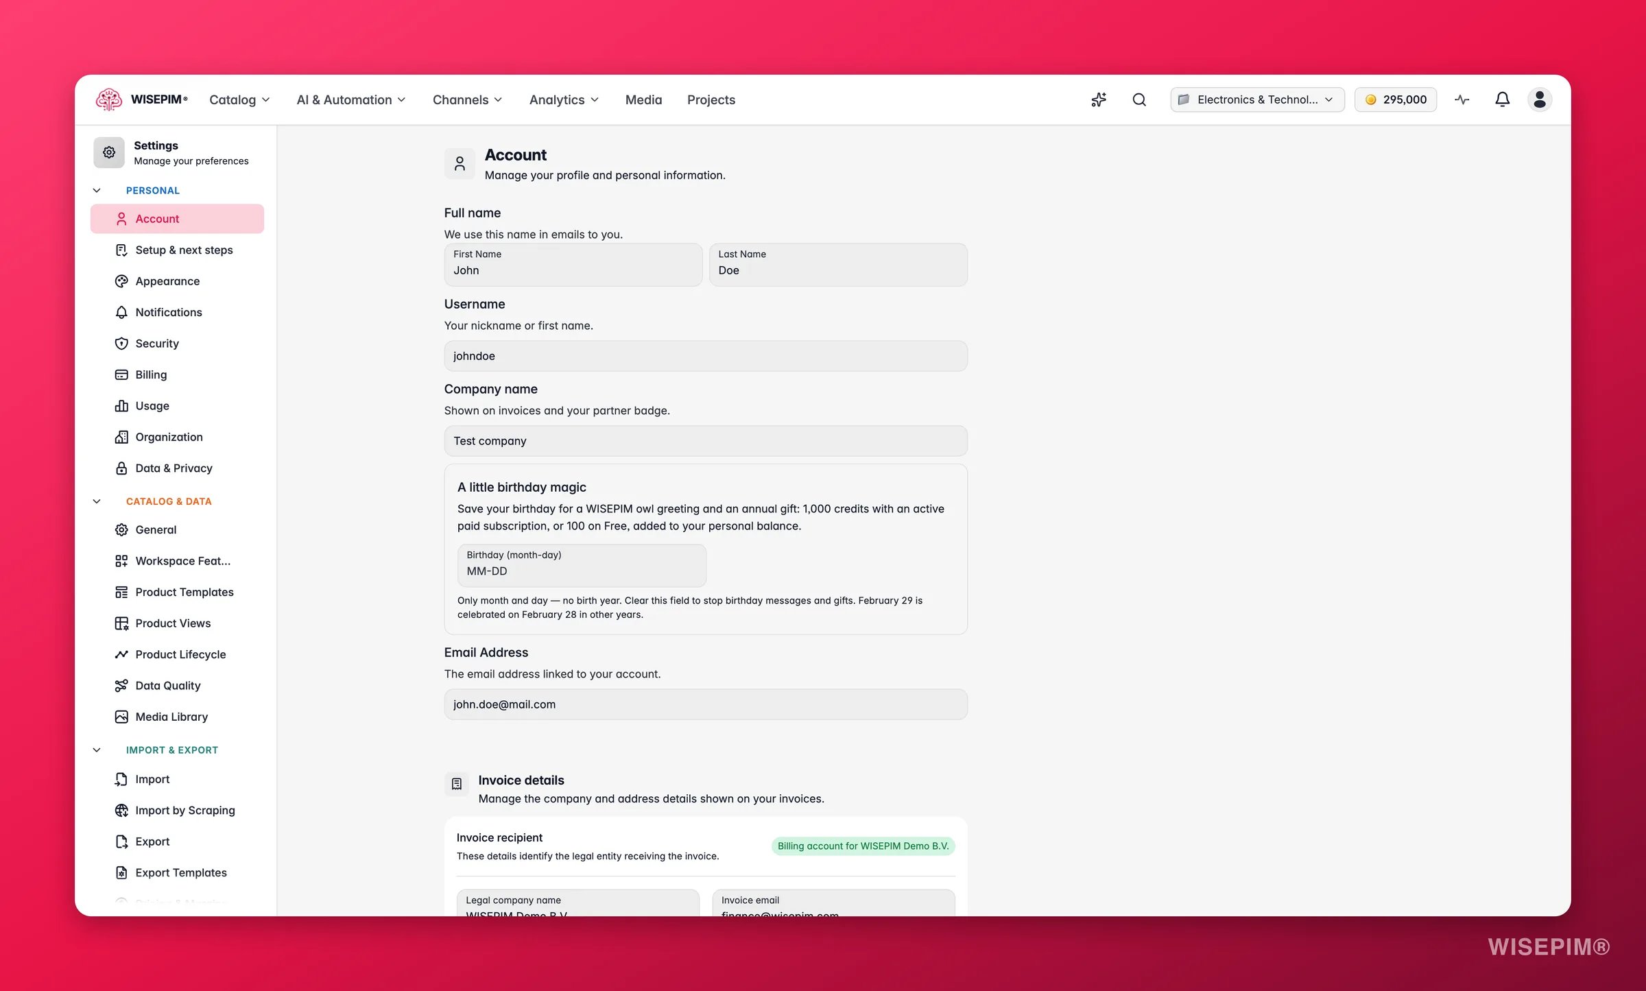Click the 295,000 credits balance
1646x991 pixels.
pyautogui.click(x=1396, y=99)
